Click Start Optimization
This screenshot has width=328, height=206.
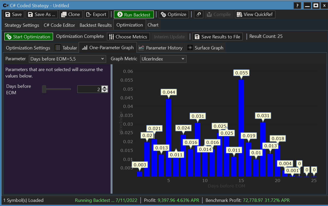coord(29,37)
